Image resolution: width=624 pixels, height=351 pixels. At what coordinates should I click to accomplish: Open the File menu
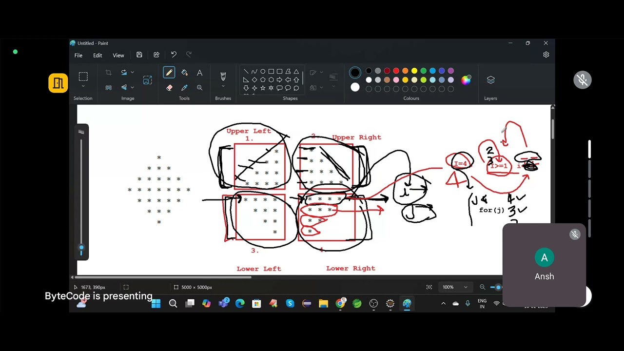[x=78, y=55]
